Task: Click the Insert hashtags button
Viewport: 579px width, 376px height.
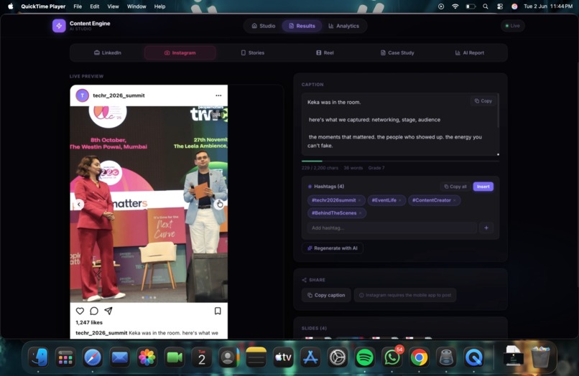Action: click(483, 187)
